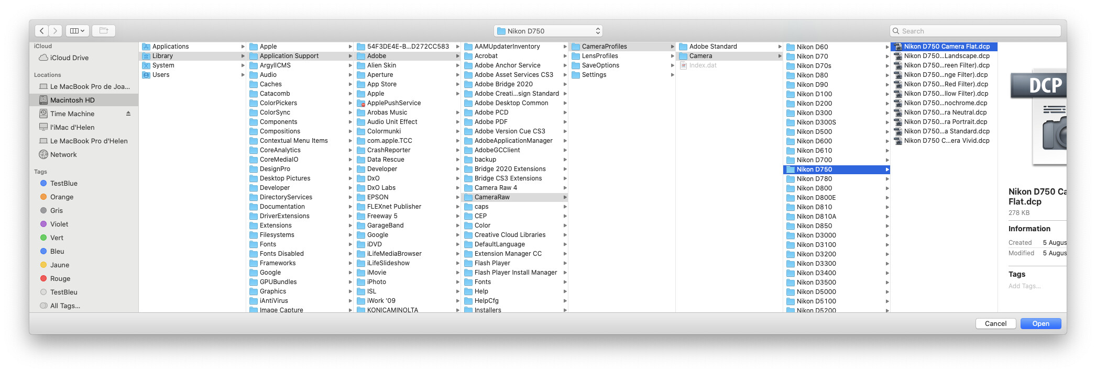The image size is (1096, 373).
Task: Open the LensProfiles folder
Action: pos(600,56)
